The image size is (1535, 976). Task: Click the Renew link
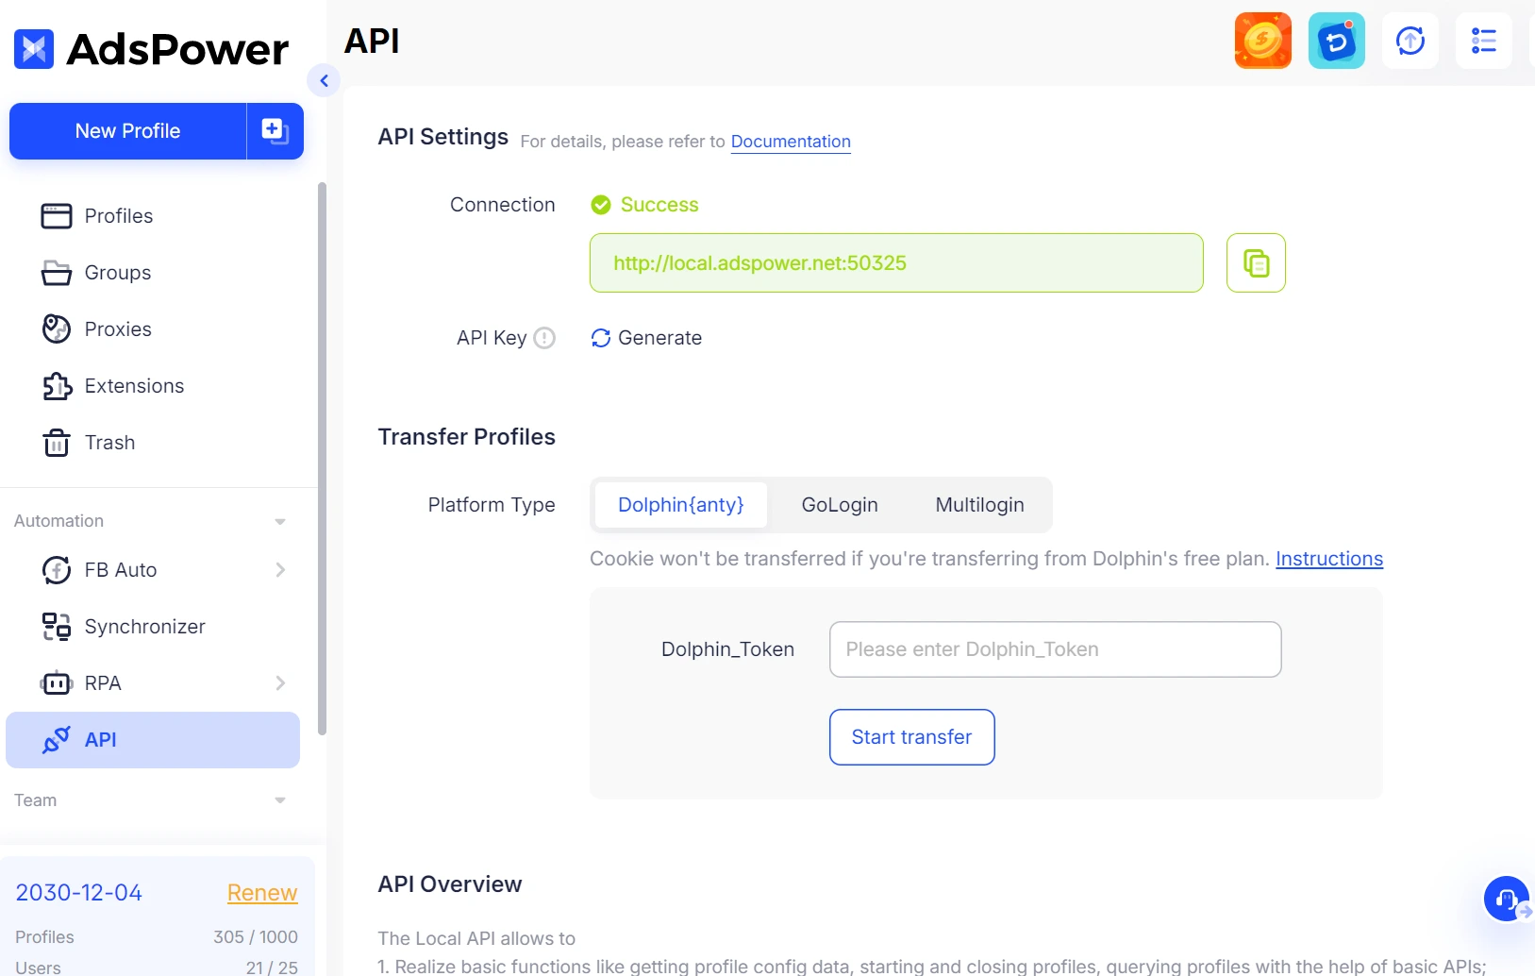262,893
